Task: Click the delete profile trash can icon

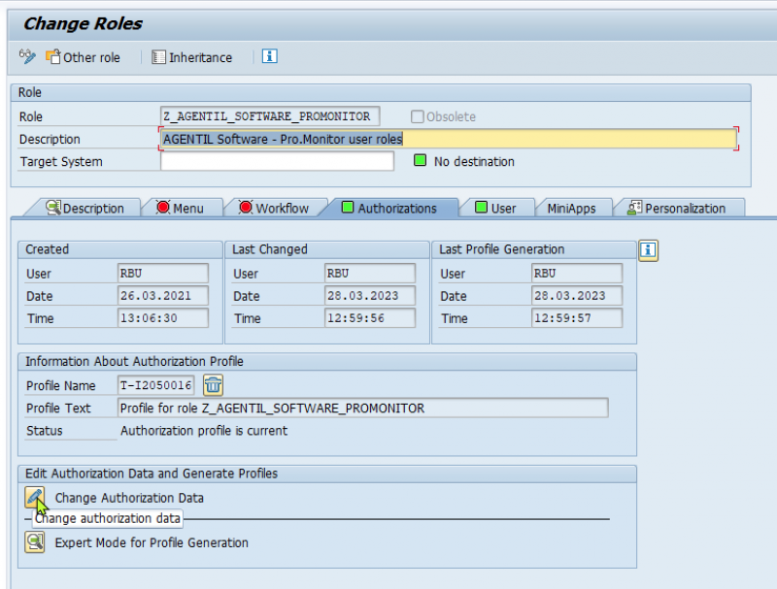Action: pos(213,385)
